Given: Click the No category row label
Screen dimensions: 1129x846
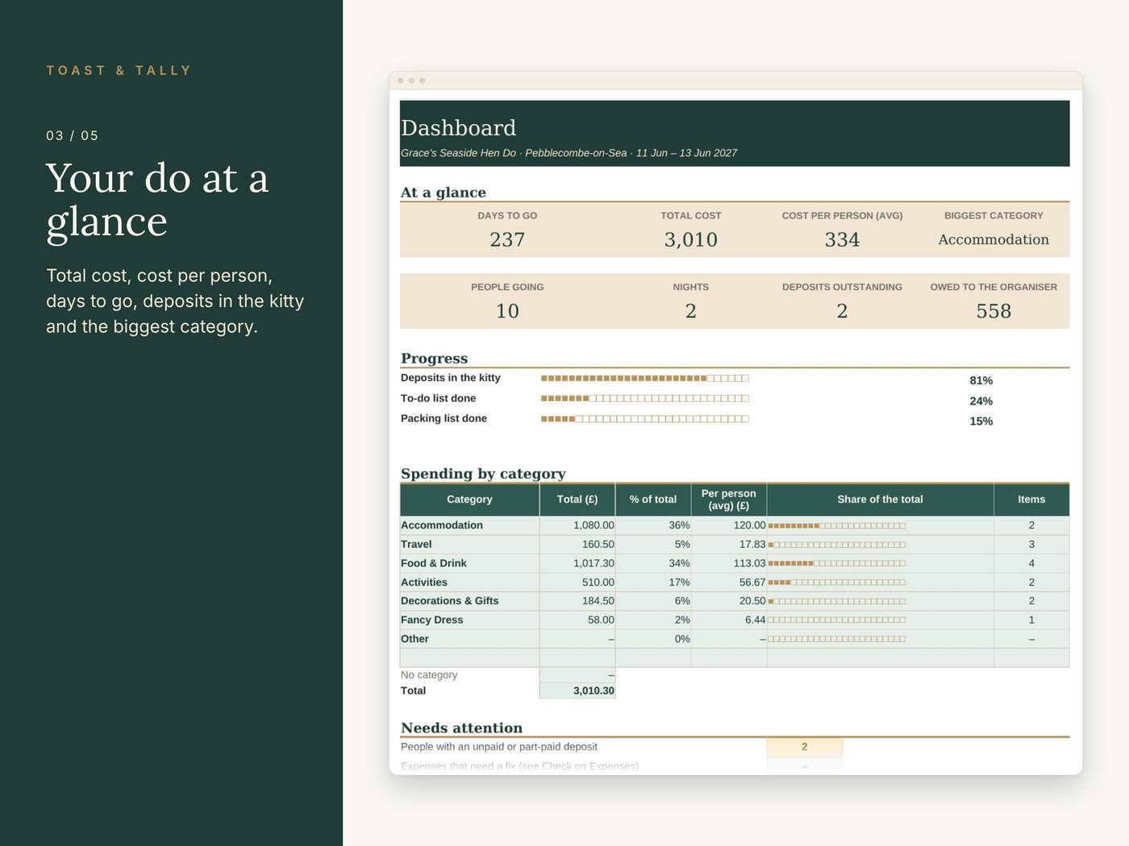Looking at the screenshot, I should point(429,675).
